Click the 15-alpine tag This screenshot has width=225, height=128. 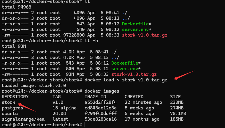[x=65, y=108]
